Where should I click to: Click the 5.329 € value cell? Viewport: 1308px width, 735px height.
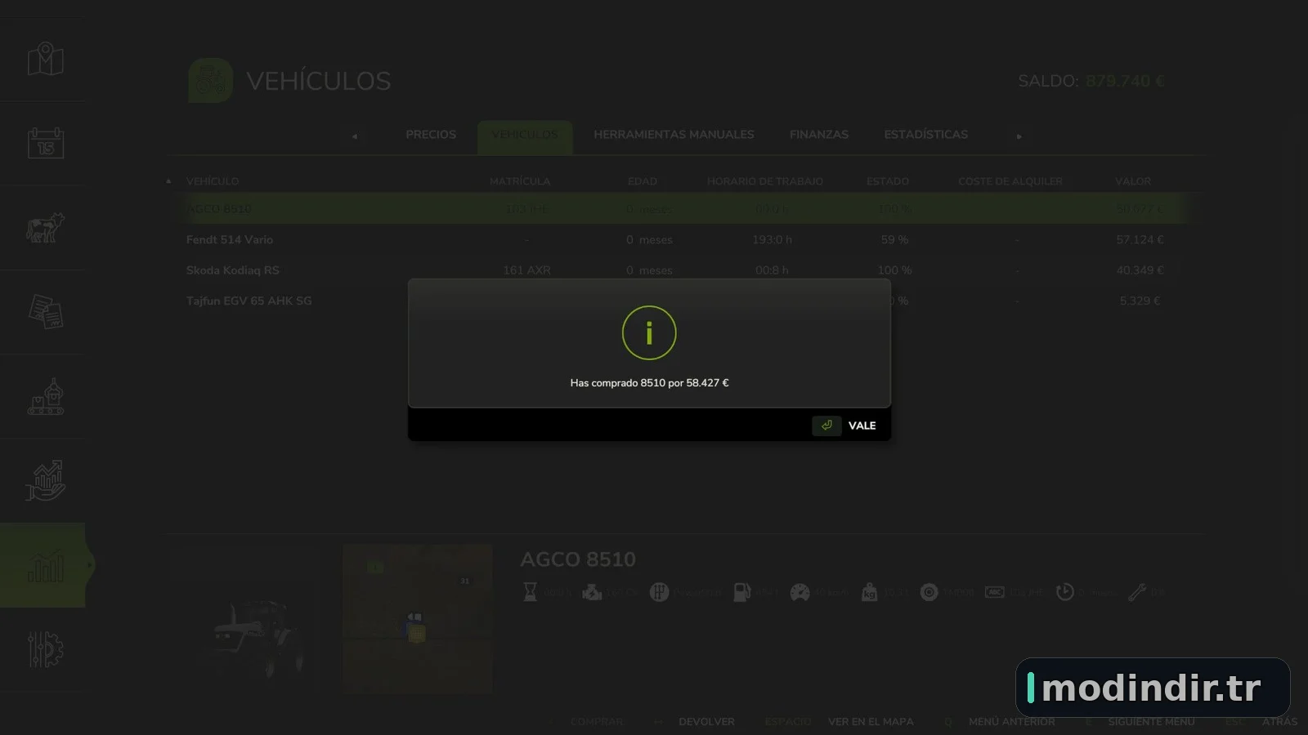click(1140, 301)
